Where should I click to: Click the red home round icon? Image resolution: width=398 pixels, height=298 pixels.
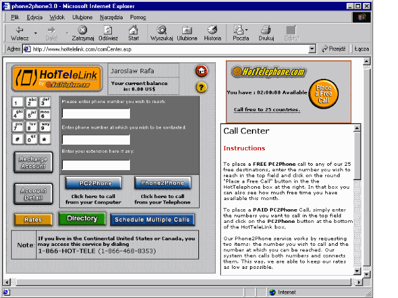click(201, 71)
